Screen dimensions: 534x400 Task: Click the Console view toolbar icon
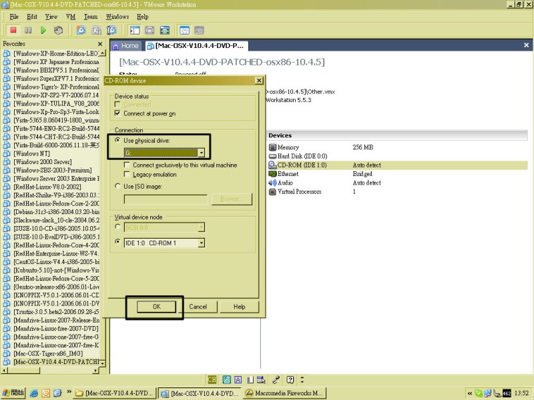pyautogui.click(x=199, y=30)
